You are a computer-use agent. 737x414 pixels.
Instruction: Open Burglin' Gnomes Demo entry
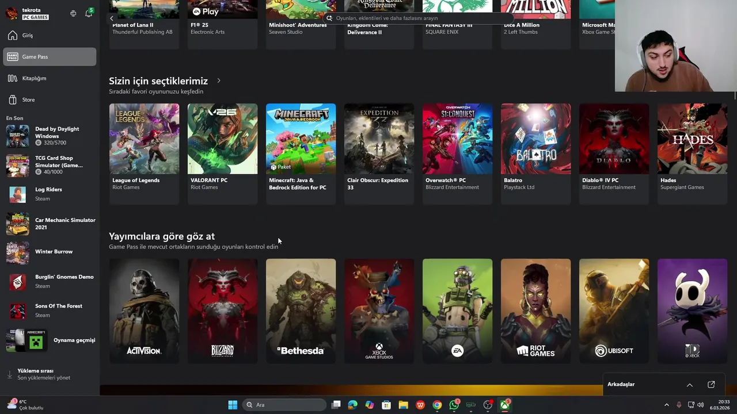[50, 282]
